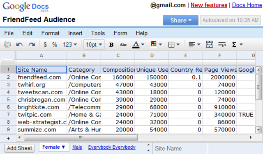The height and width of the screenshot is (154, 263).
Task: Click the vertical scrollbar thumb
Action: [x=258, y=87]
